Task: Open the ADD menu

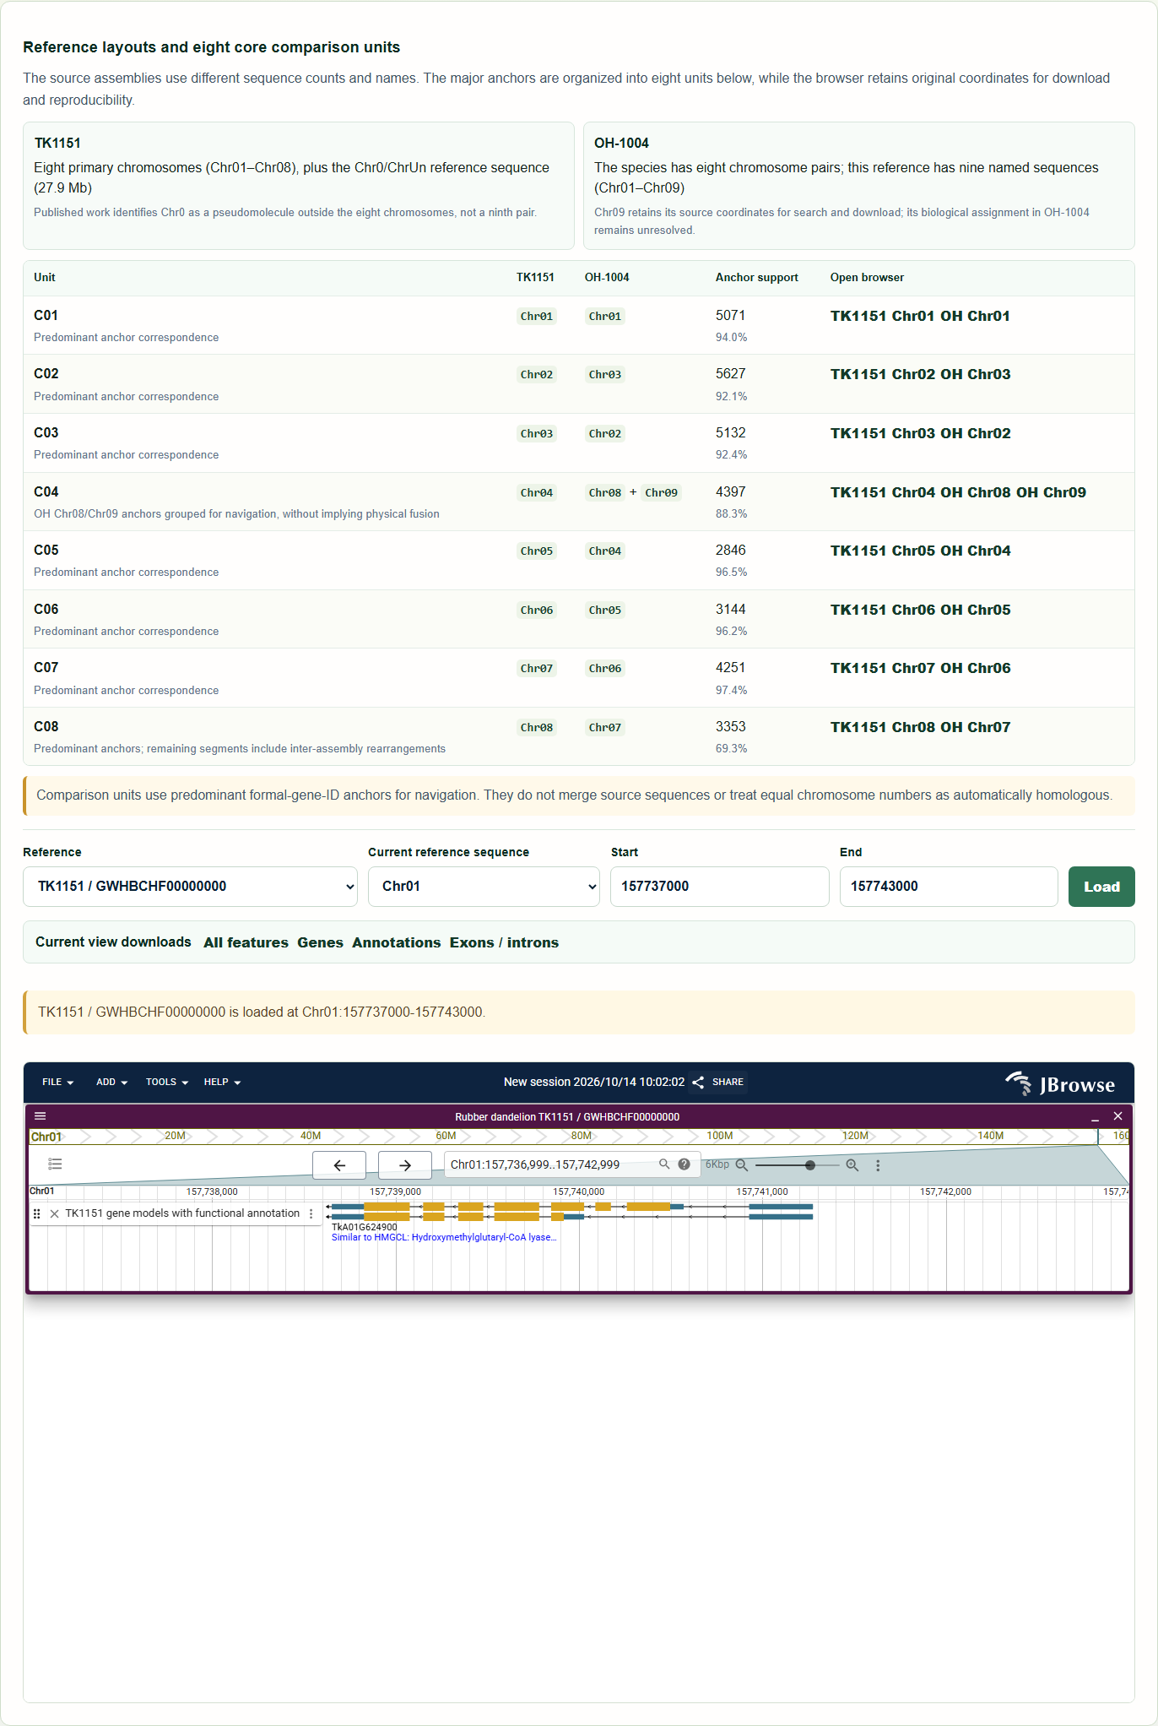Action: (111, 1082)
